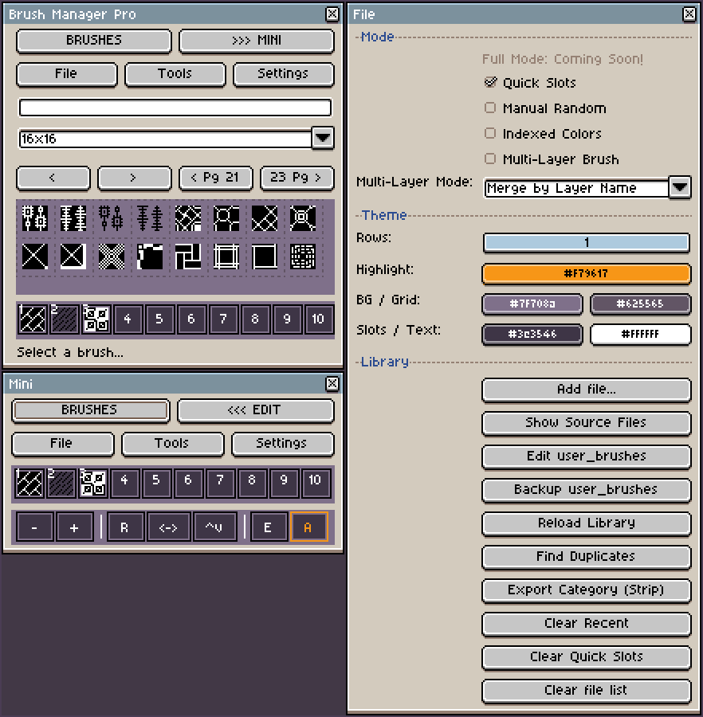Enable the Manual Random option
Screen dimensions: 703x717
tap(491, 108)
